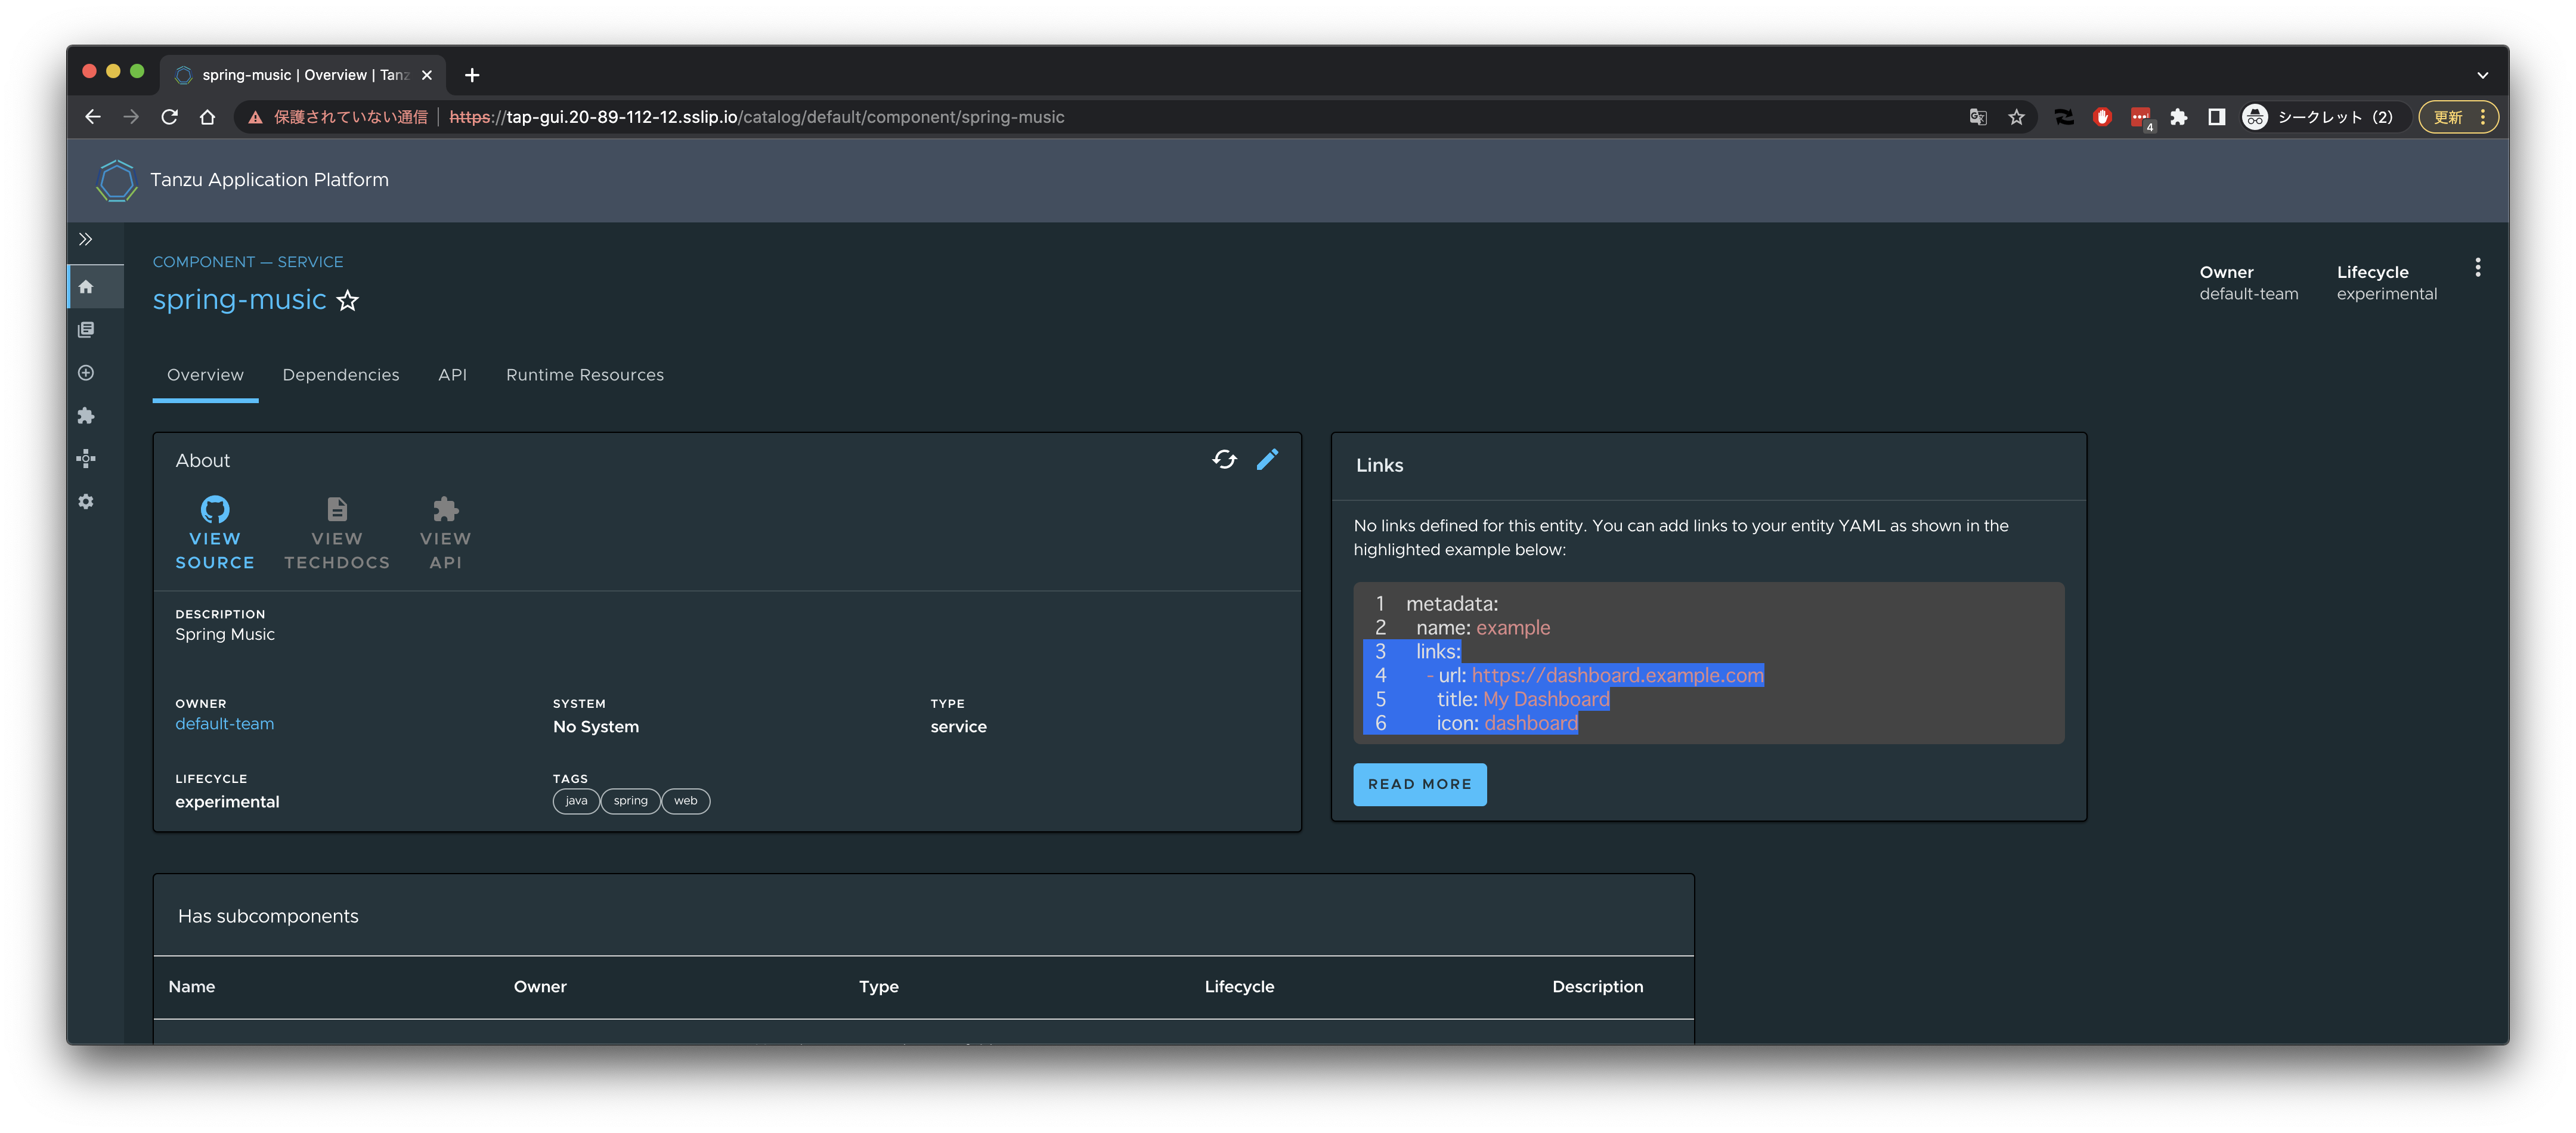Sort subcomponents by Lifecycle column
The width and height of the screenshot is (2576, 1133).
click(x=1239, y=987)
